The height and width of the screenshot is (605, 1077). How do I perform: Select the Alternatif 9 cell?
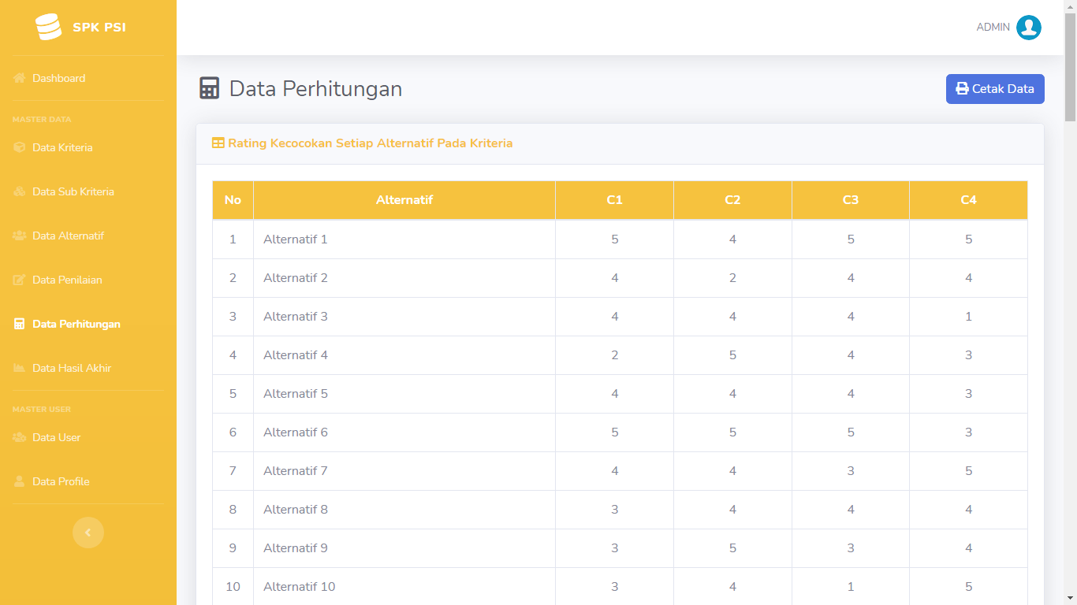point(404,548)
